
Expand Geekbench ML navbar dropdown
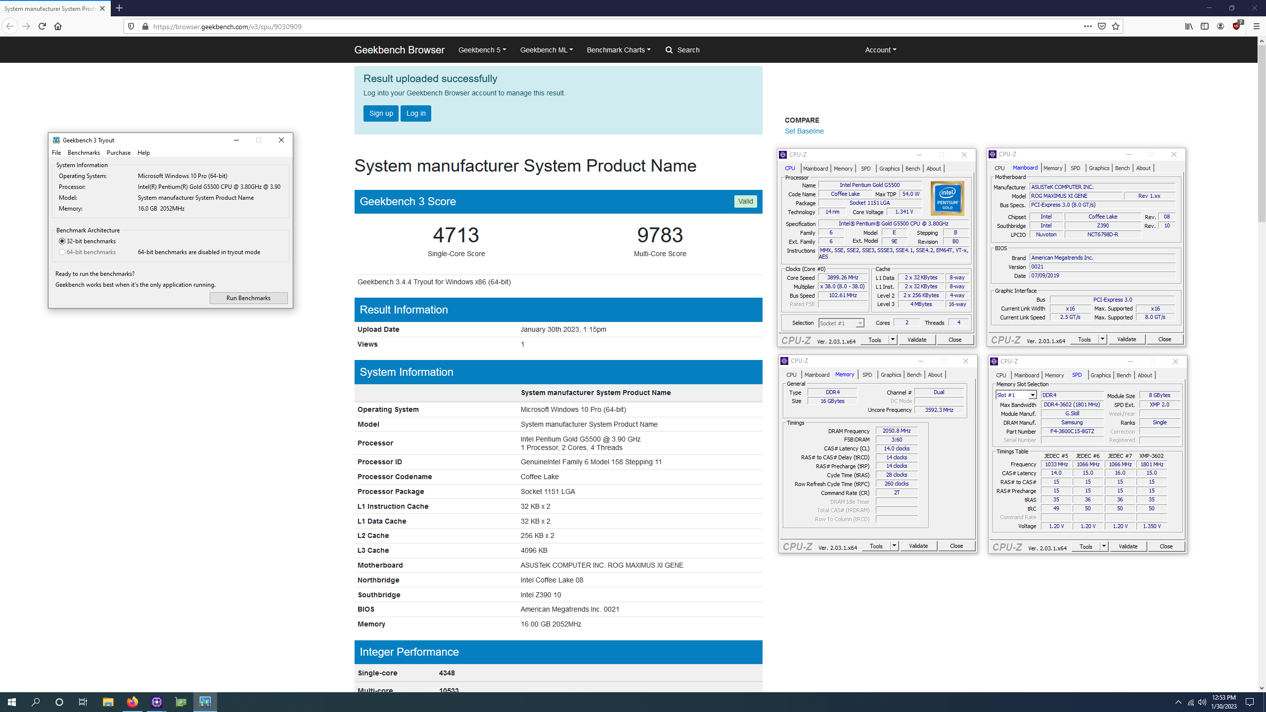pyautogui.click(x=546, y=50)
